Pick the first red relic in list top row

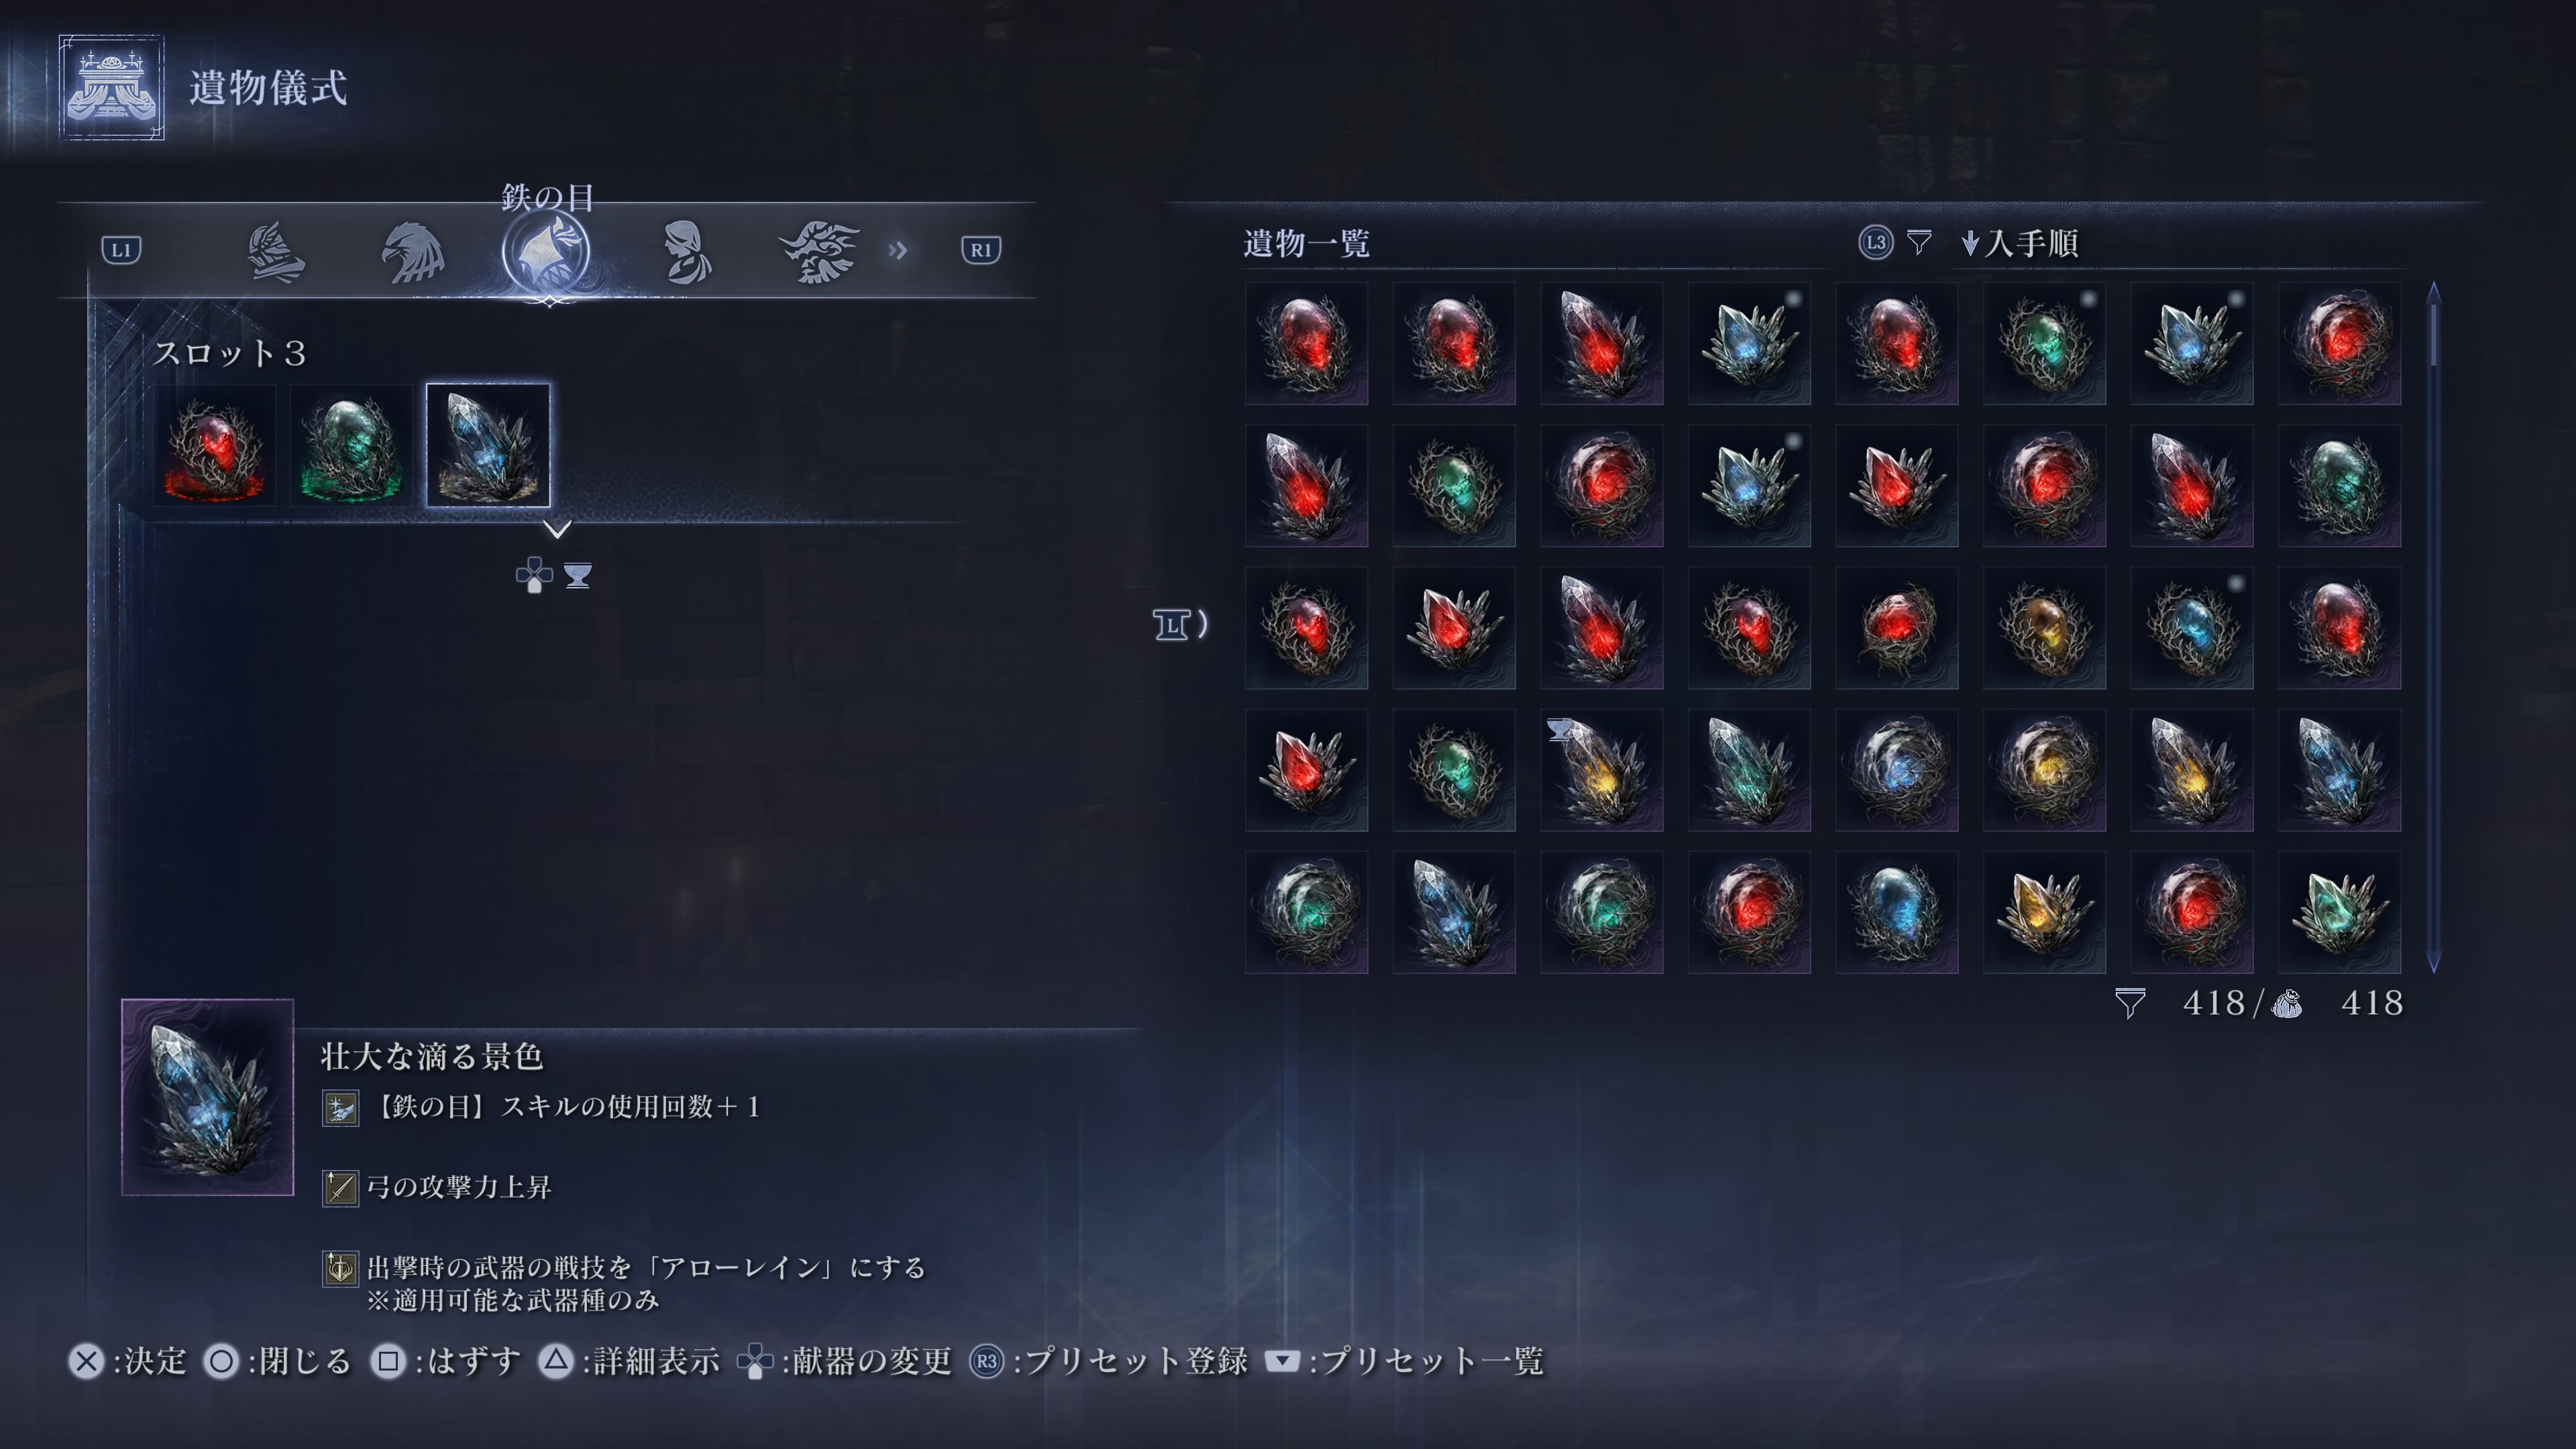tap(1306, 343)
